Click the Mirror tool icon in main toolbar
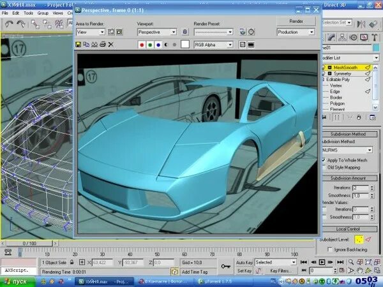The height and width of the screenshot is (287, 383). [x=361, y=24]
